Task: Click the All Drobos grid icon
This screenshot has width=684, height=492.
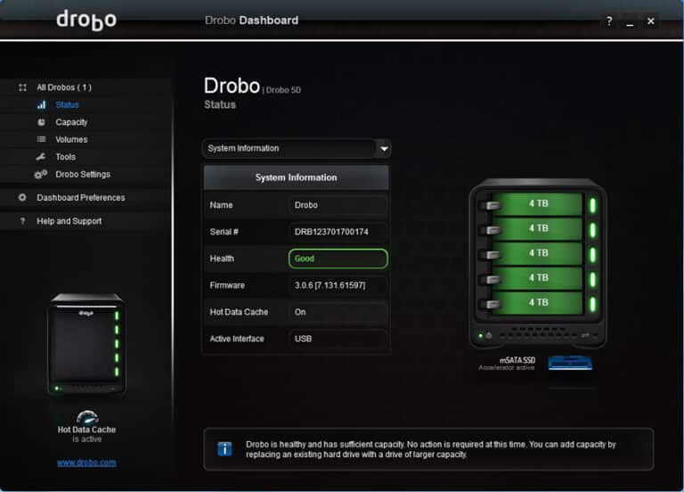Action: coord(22,87)
